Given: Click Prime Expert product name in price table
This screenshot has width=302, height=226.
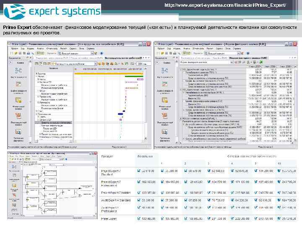Looking at the screenshot, I should point(109,219).
